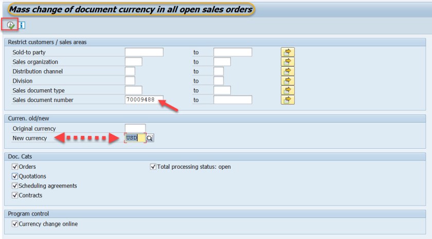Click the Original currency label

(34, 129)
